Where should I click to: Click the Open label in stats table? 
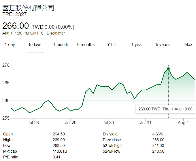tap(8, 134)
